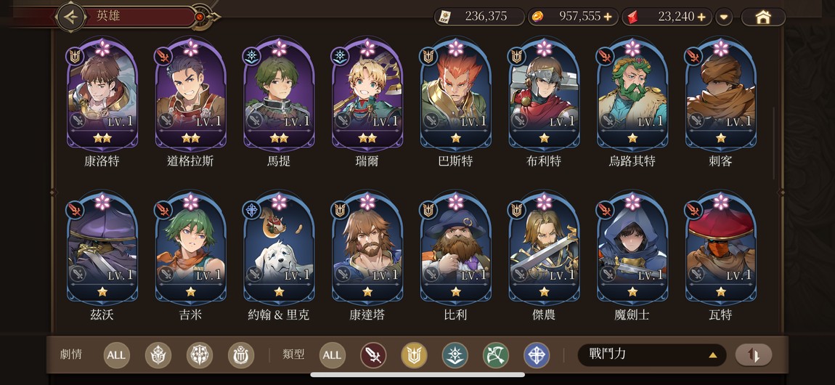Reverse sort order with the arrows button
Screen dimensions: 835x385
click(754, 354)
